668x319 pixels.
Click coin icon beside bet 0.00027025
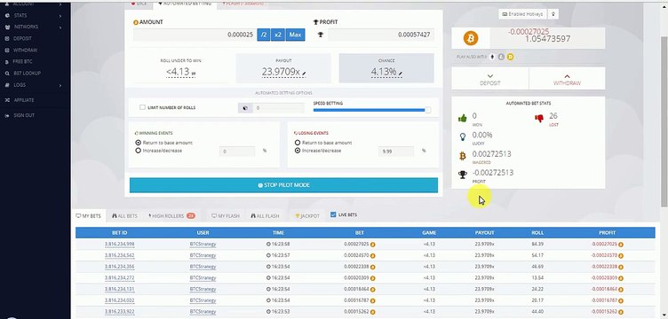point(372,245)
